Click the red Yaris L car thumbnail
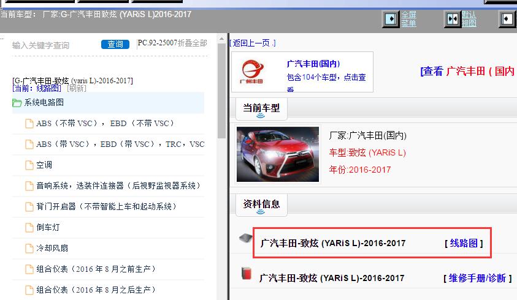Viewport: 517px width, 300px height. (x=278, y=154)
